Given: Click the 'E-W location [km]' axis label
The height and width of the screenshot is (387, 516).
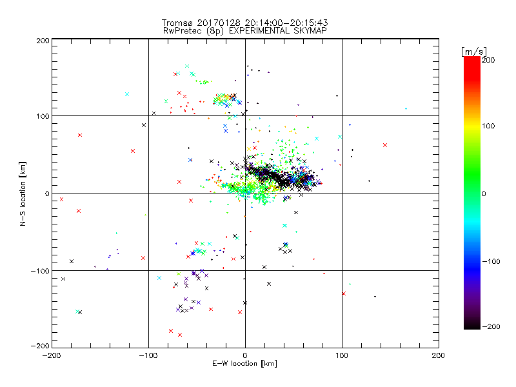Looking at the screenshot, I should [244, 363].
